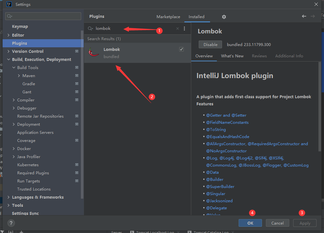Click project-level icon beside Compiler
Viewport: 324px width, 233px height.
pyautogui.click(x=77, y=100)
